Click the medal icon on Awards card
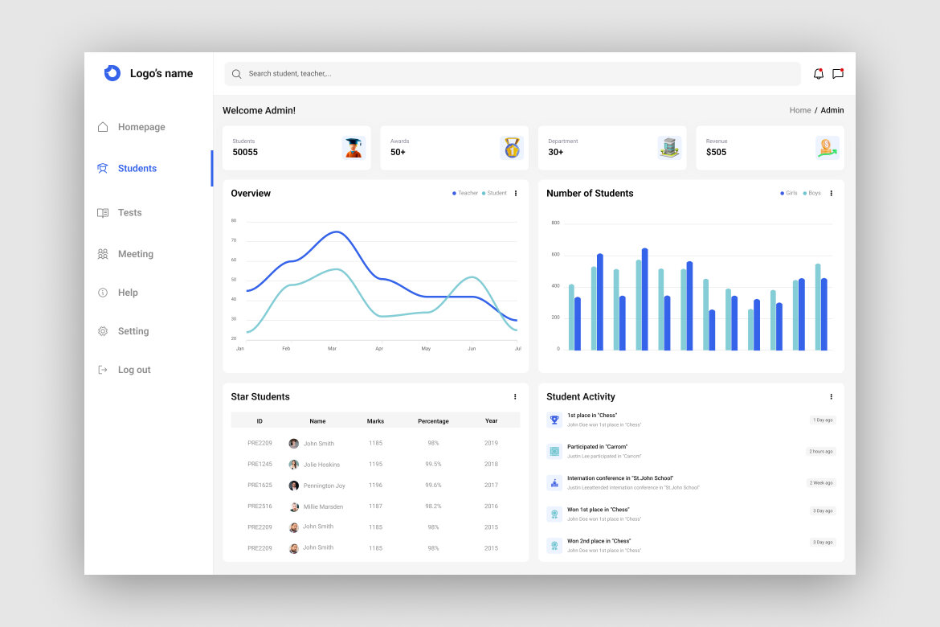This screenshot has width=940, height=627. [x=512, y=147]
